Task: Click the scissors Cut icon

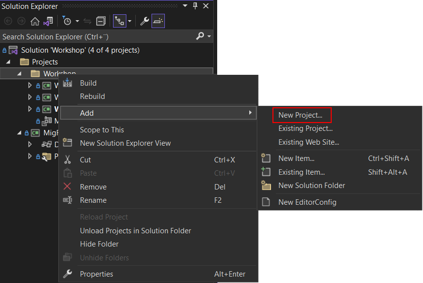Action: [68, 159]
